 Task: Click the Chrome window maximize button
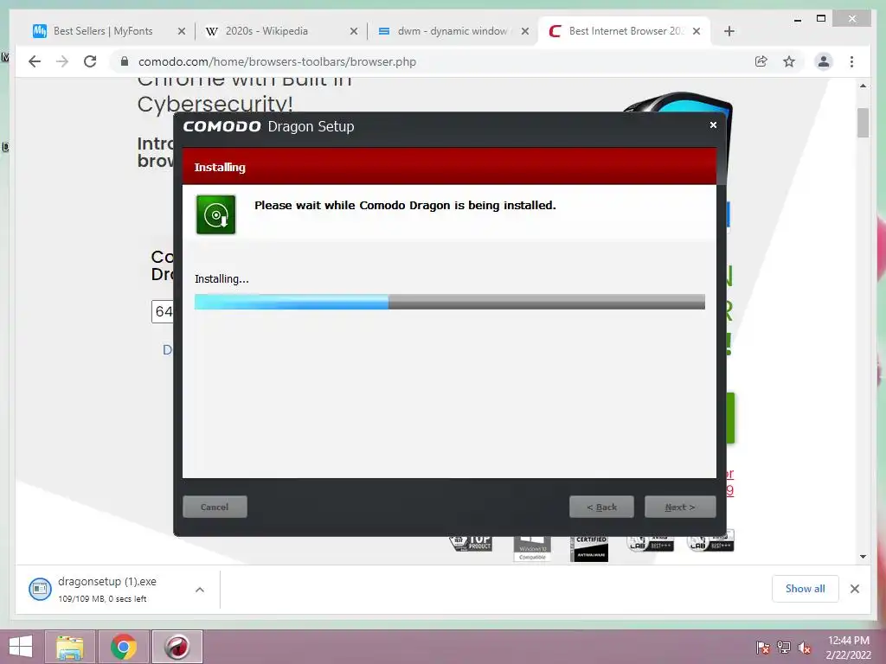click(821, 19)
